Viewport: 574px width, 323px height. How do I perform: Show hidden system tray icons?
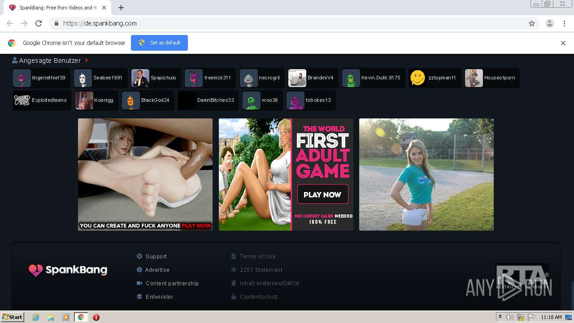tap(500, 317)
